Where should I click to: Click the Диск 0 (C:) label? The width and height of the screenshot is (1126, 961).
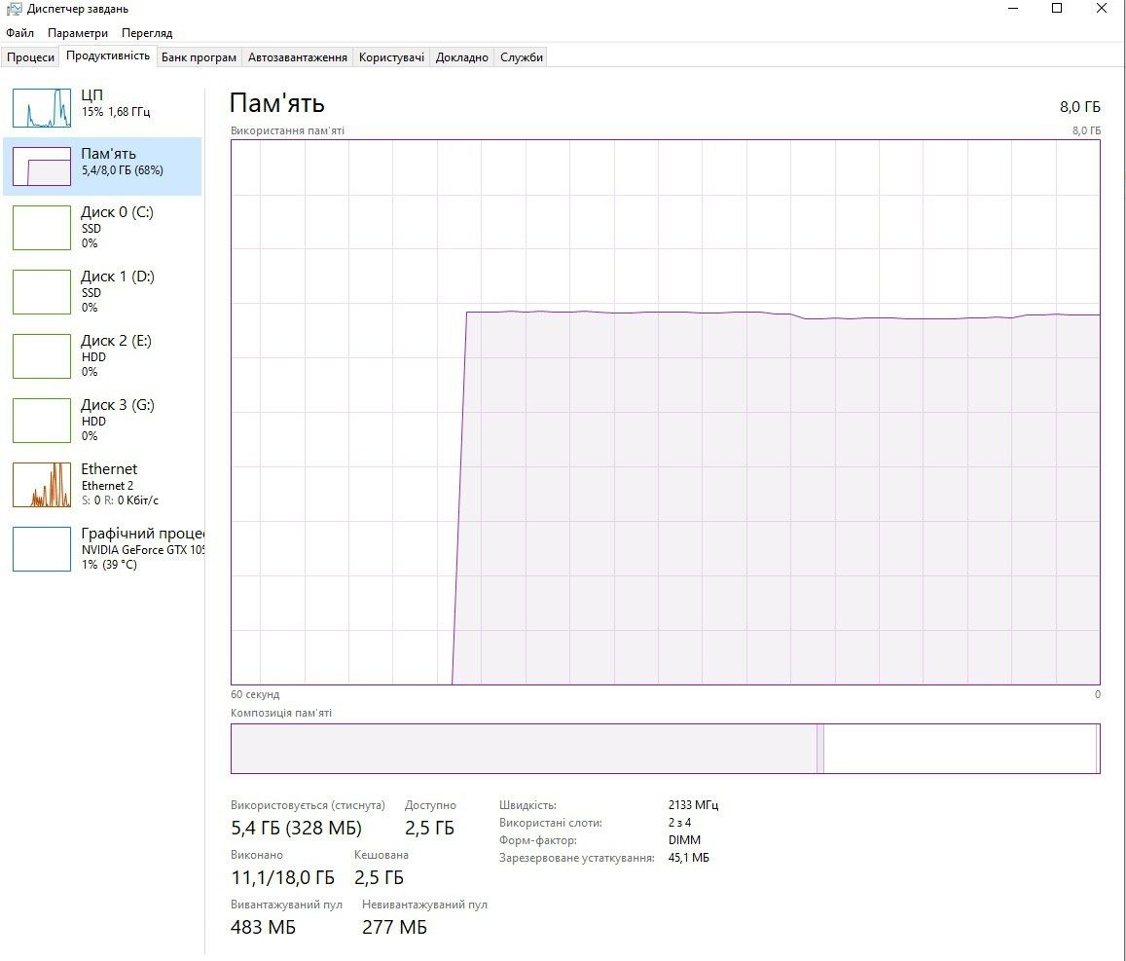117,212
